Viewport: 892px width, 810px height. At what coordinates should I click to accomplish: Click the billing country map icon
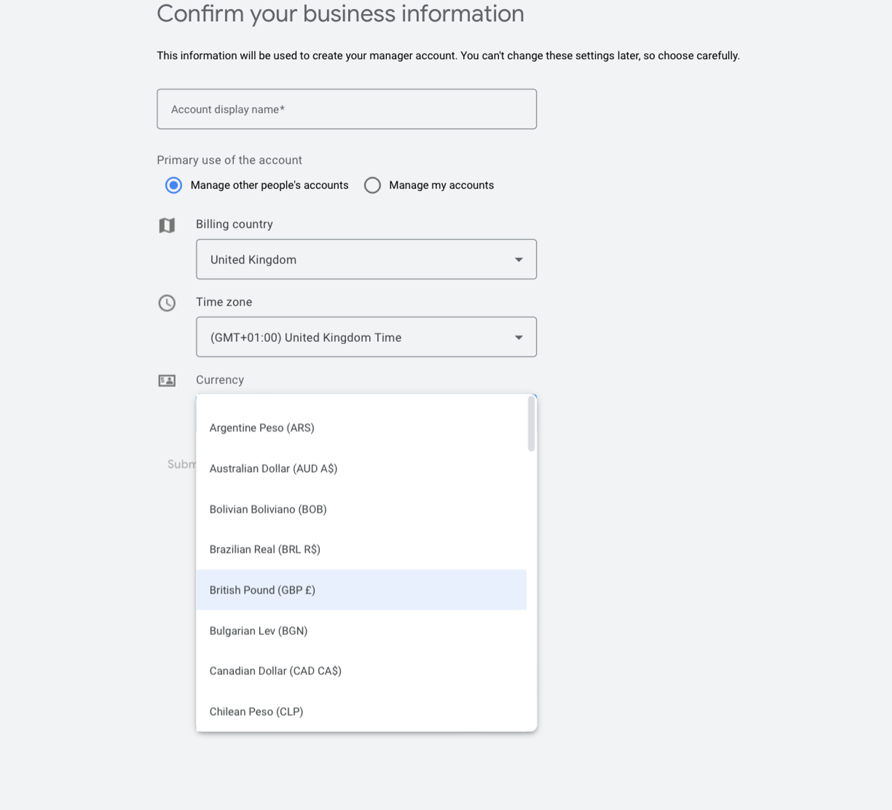tap(167, 225)
